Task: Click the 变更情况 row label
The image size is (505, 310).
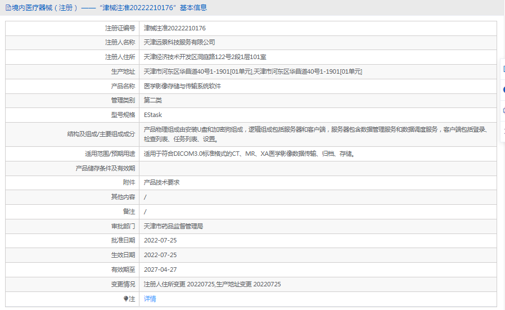Action: [123, 284]
